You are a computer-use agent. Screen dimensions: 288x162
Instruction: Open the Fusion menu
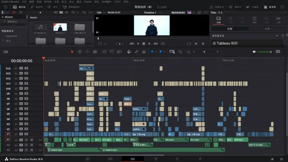(x=88, y=2)
